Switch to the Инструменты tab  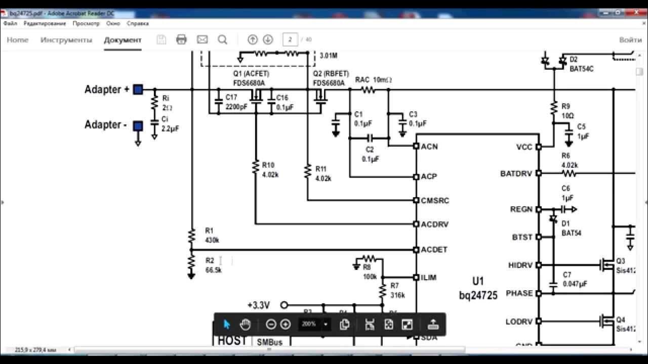click(x=66, y=40)
